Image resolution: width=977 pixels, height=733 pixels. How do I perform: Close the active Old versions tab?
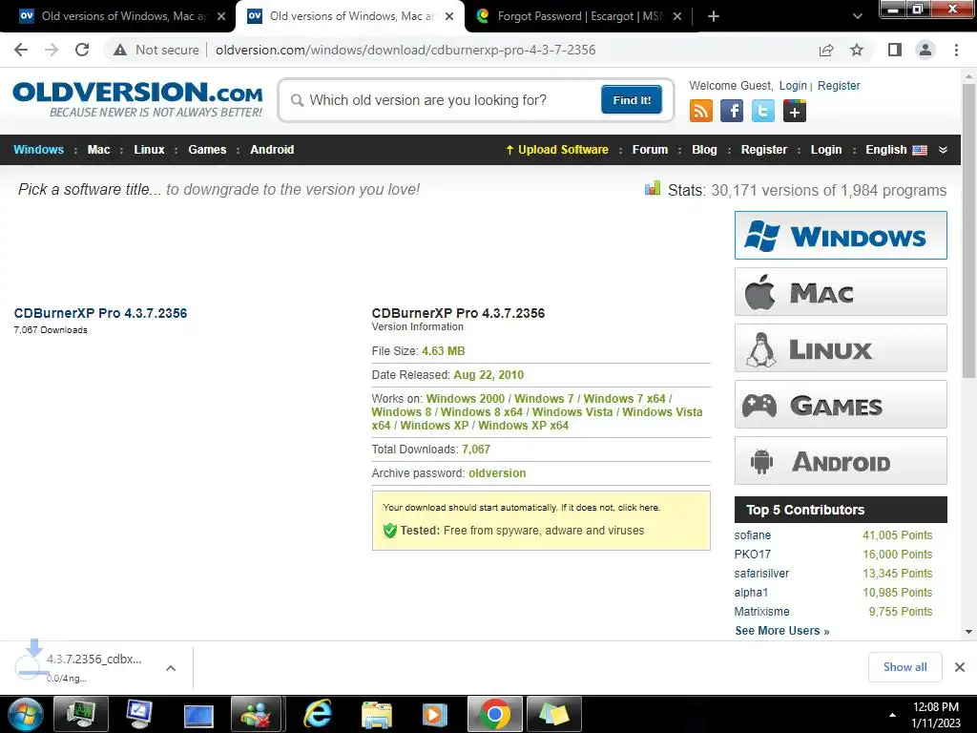449,16
